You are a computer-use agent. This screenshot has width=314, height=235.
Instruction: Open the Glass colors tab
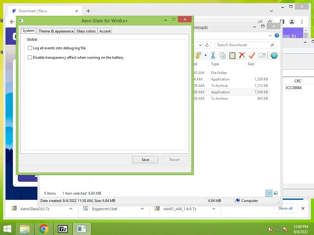click(86, 31)
